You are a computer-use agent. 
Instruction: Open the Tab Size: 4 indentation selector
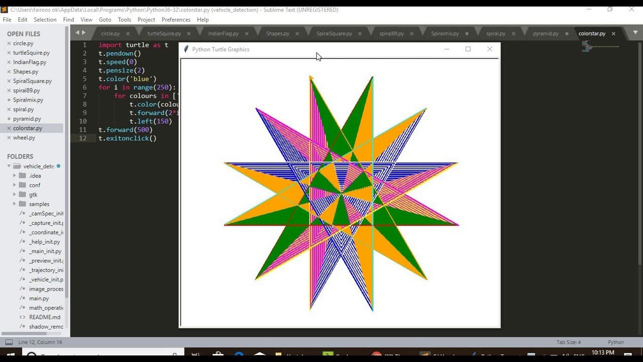(x=568, y=342)
